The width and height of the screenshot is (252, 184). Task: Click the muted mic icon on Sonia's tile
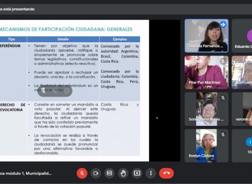coord(223,98)
